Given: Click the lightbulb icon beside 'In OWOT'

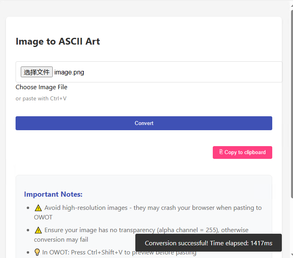Looking at the screenshot, I should [x=37, y=252].
